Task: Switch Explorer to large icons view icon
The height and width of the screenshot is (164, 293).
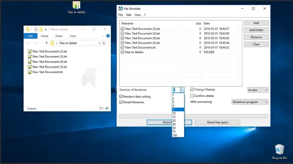Action: tap(107, 108)
